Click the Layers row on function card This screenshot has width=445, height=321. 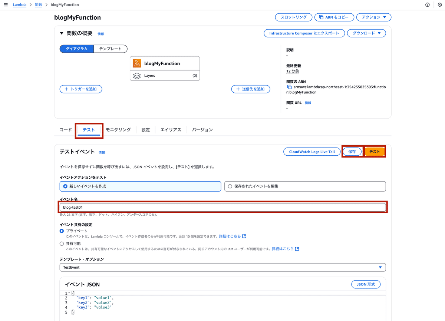tap(165, 76)
